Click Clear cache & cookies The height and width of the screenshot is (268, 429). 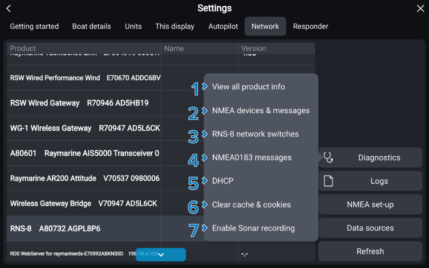[x=251, y=205]
